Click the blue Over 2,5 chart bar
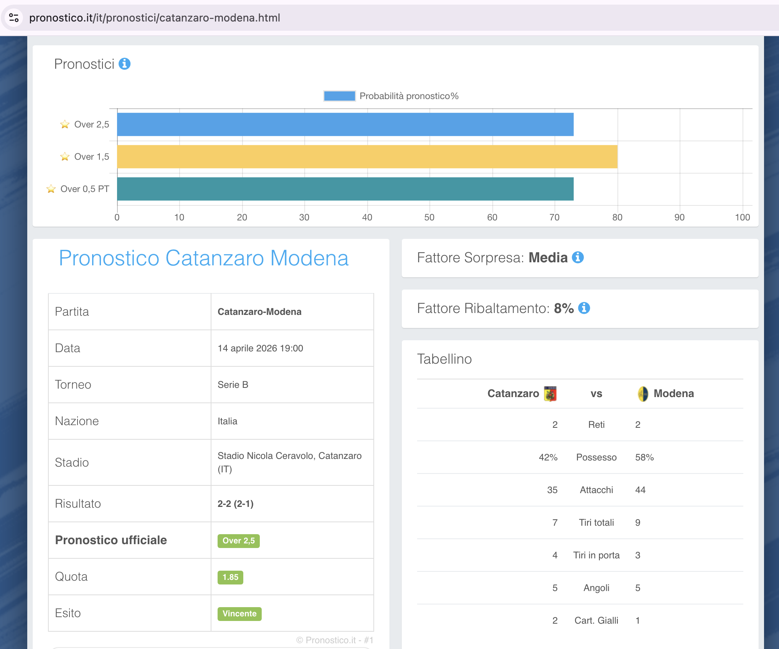Image resolution: width=779 pixels, height=649 pixels. point(345,124)
